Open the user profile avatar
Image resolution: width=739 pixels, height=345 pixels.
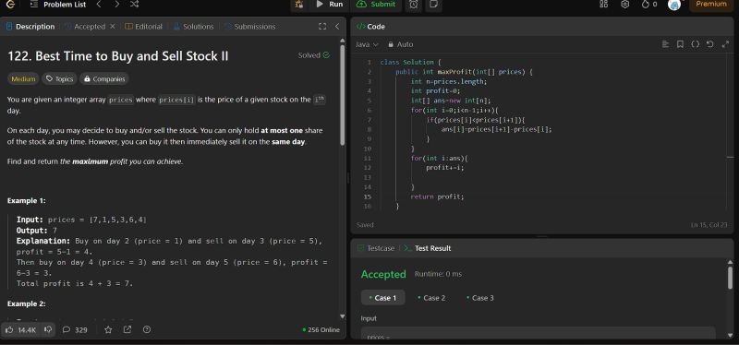point(674,5)
